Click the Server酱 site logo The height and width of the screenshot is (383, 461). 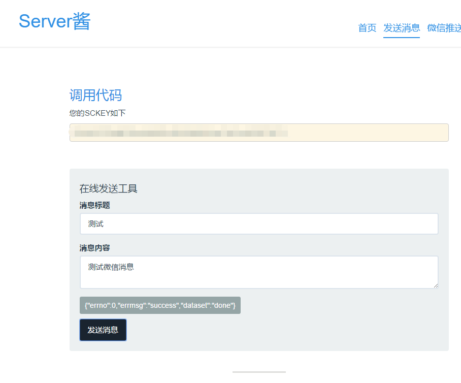tap(55, 21)
